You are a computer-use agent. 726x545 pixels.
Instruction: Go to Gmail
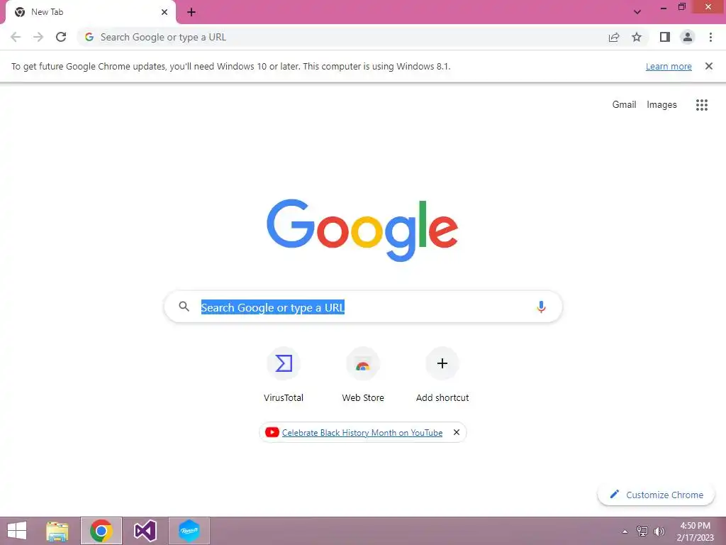(624, 105)
